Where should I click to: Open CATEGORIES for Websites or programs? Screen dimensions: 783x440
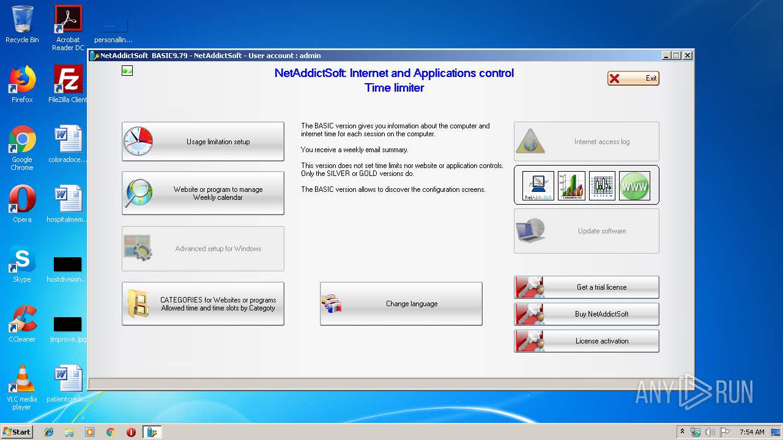202,304
